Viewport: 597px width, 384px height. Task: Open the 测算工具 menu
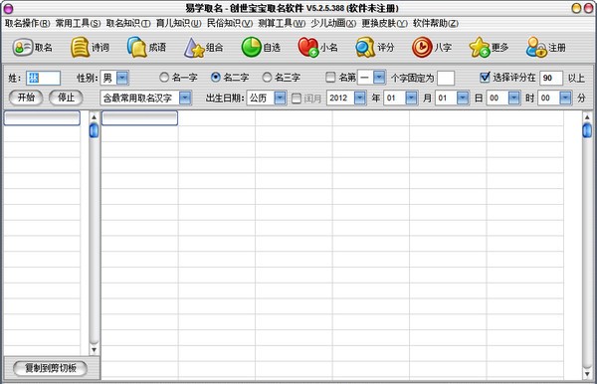[x=282, y=23]
